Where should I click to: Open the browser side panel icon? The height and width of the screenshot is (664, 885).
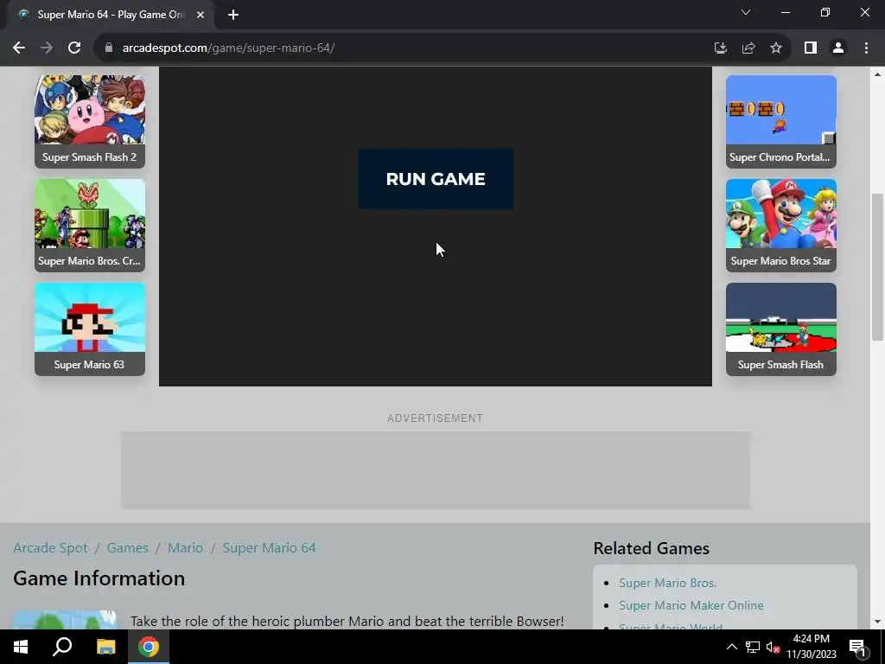pyautogui.click(x=811, y=48)
